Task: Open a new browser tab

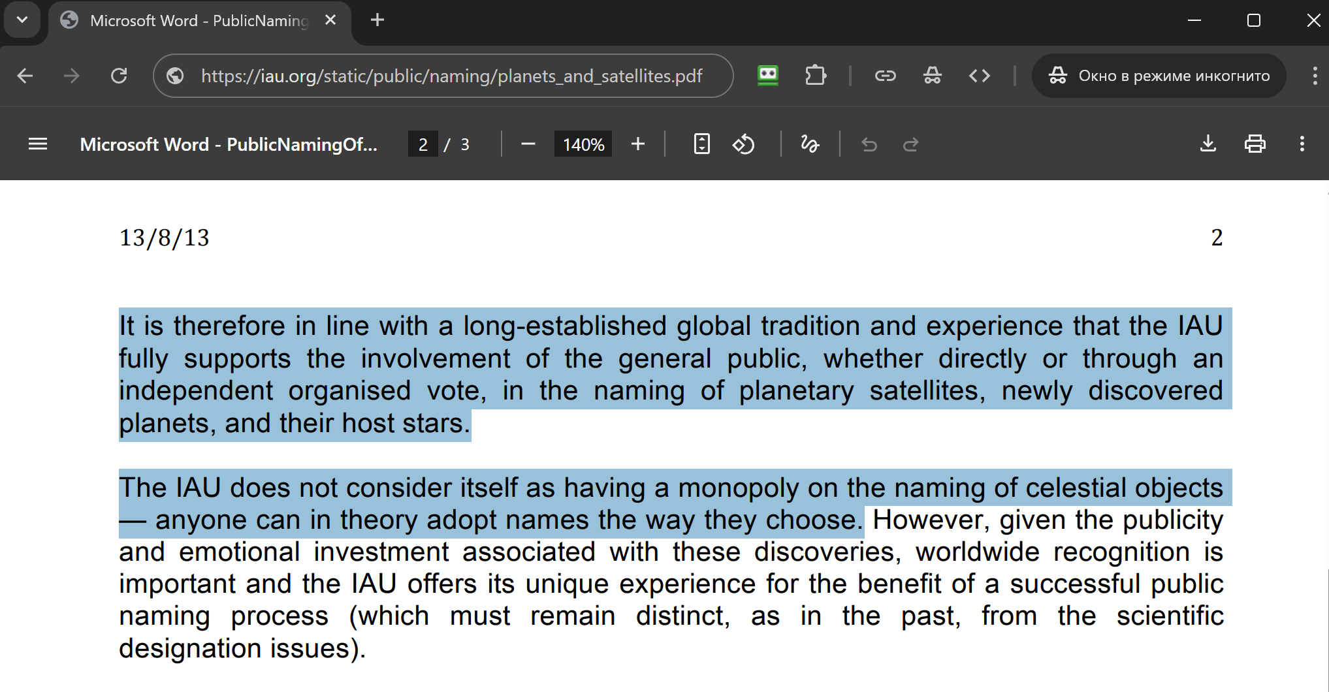Action: [x=377, y=20]
